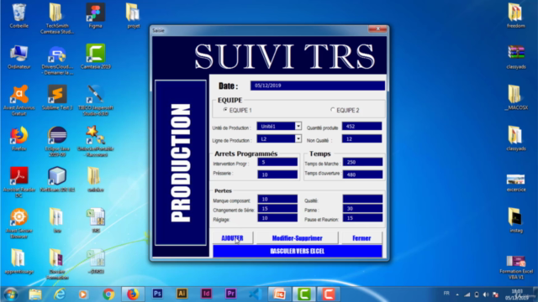Click the Quantité produite field

pos(361,126)
